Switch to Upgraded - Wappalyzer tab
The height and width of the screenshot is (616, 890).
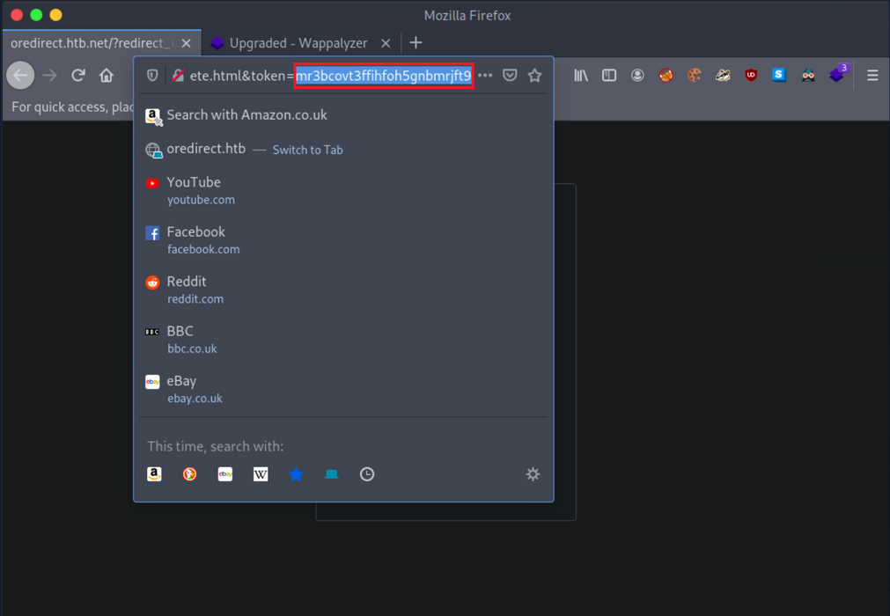298,43
